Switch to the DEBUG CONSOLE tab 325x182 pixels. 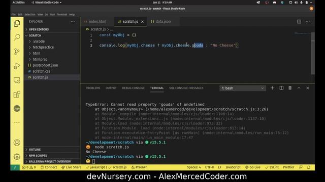(133, 88)
